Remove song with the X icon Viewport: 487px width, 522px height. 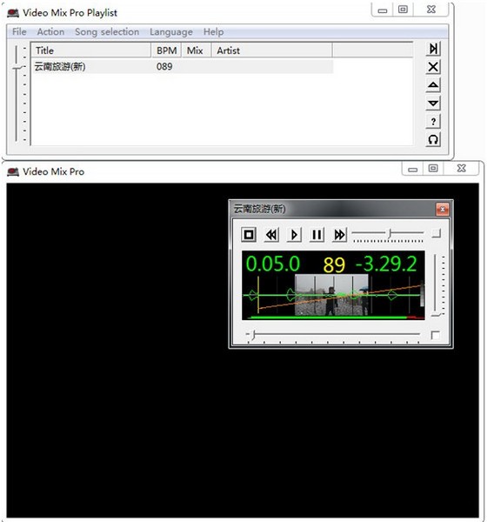click(x=433, y=67)
